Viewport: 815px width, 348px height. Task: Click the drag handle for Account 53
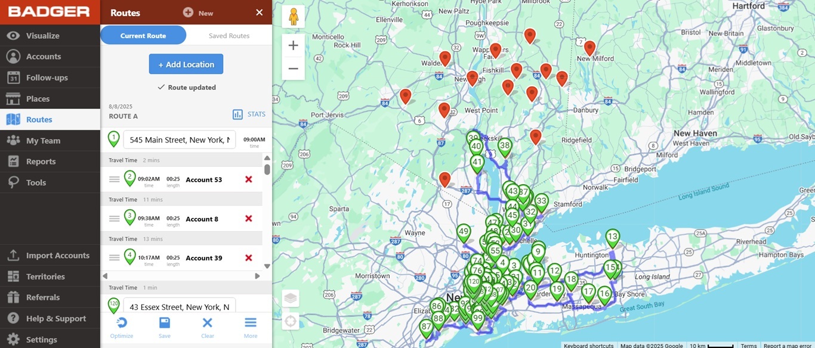pos(114,179)
